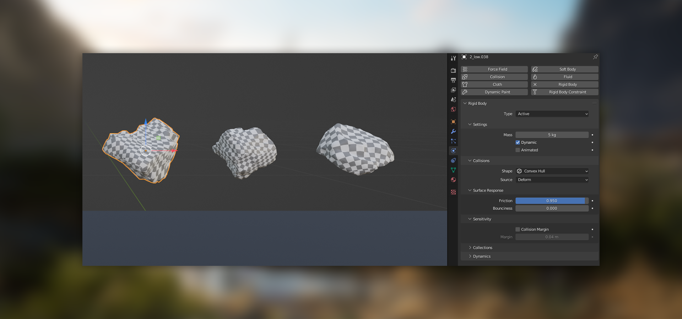The width and height of the screenshot is (682, 319).
Task: Click the Mass field showing 5 kg
Action: 552,135
